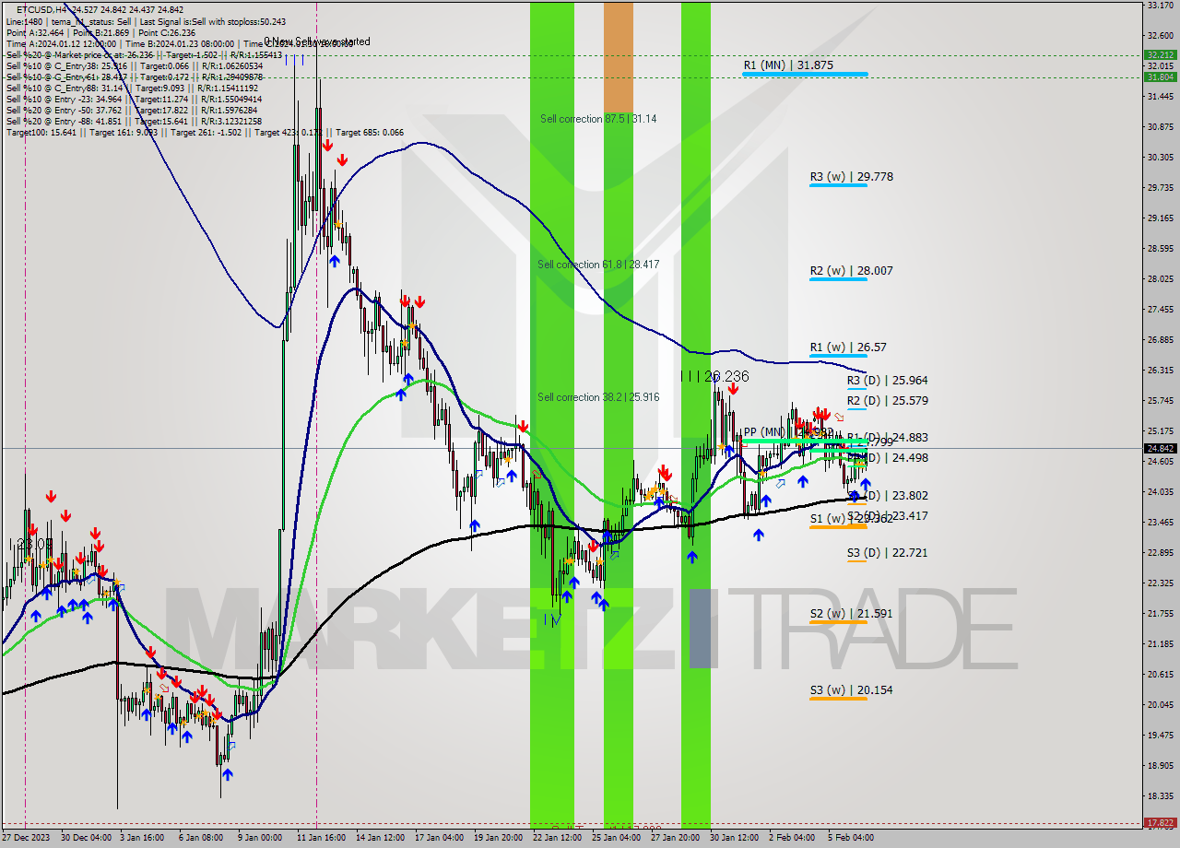1180x848 pixels.
Task: Click the 'PP (MN)' monthly pivot label
Action: [763, 431]
